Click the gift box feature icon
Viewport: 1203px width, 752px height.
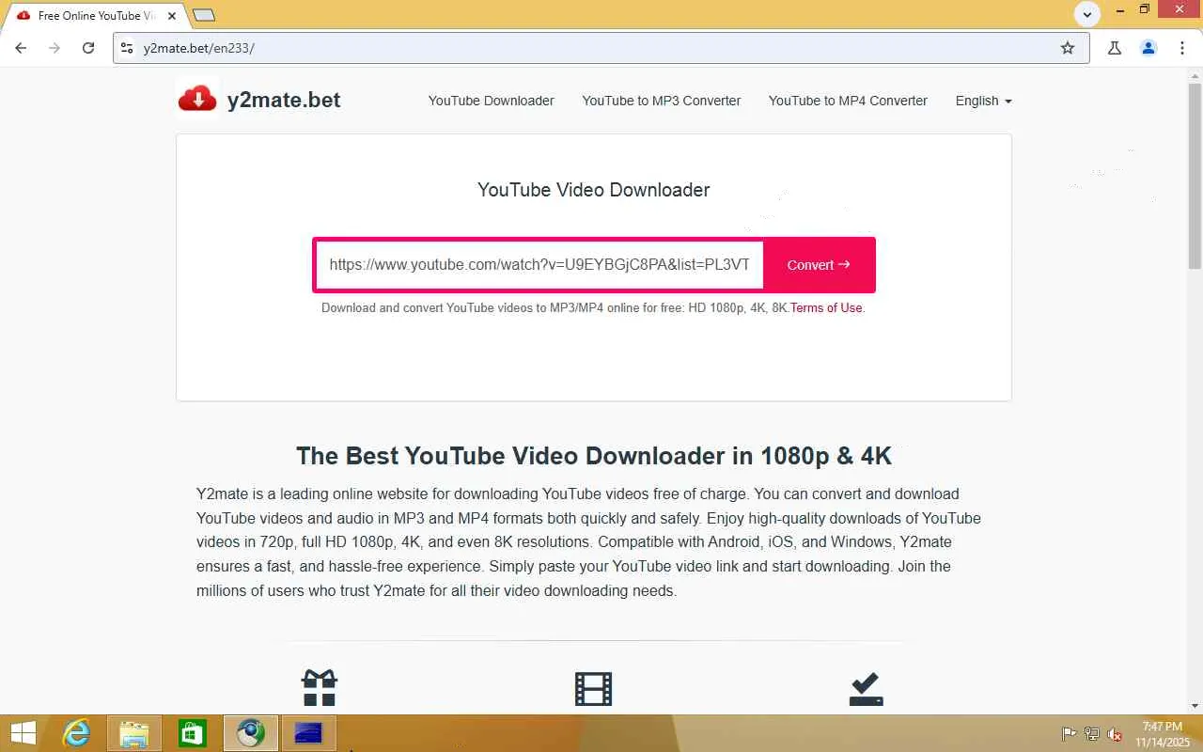320,688
